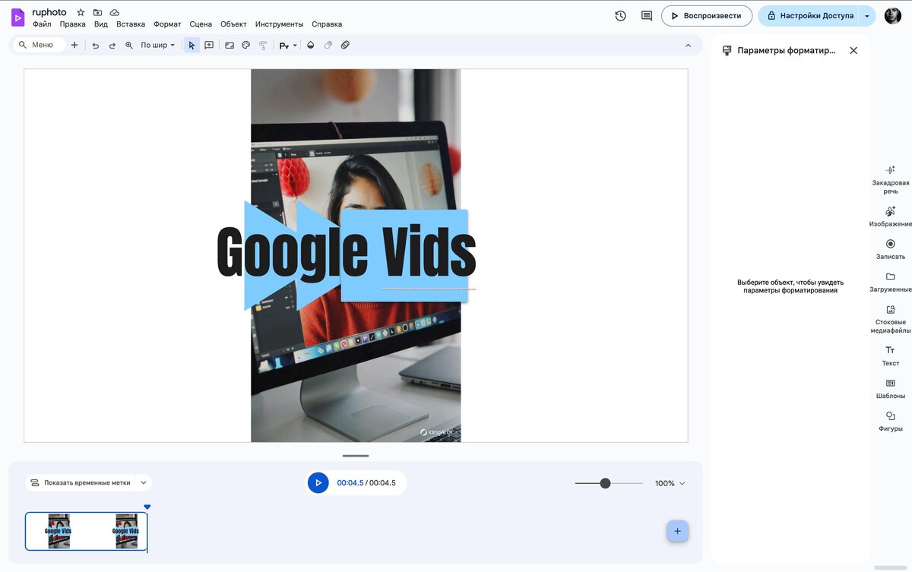Redo the last action
This screenshot has height=572, width=912.
point(112,46)
